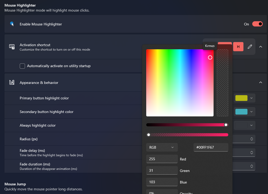Click the Appearance & behavior pen icon
Viewport: 268px width, 194px height.
(12, 82)
